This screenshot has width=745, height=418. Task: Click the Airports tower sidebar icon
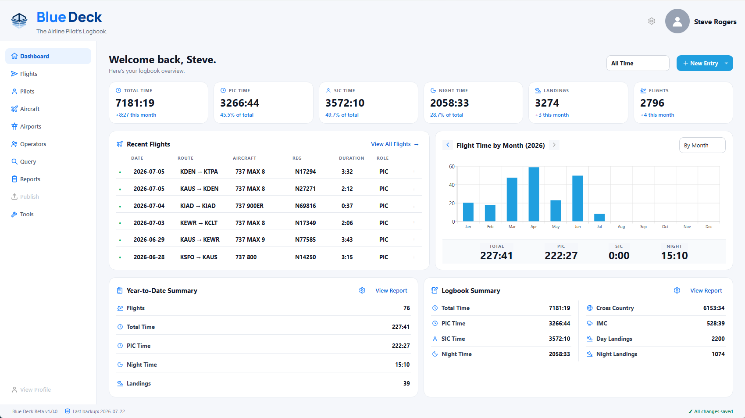click(x=14, y=126)
